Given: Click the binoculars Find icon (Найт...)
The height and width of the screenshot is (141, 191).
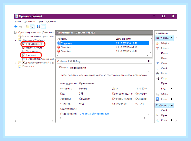Looking at the screenshot, I should point(157,73).
